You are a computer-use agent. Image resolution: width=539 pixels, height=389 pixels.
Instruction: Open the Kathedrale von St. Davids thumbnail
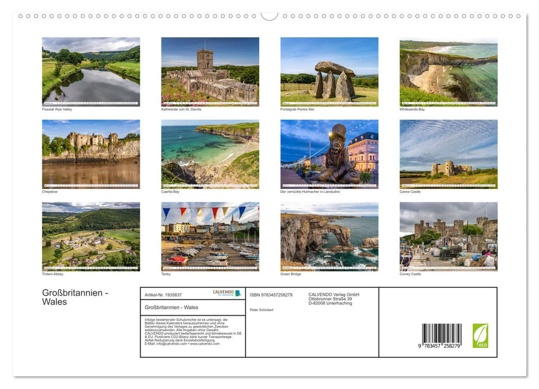coord(210,71)
